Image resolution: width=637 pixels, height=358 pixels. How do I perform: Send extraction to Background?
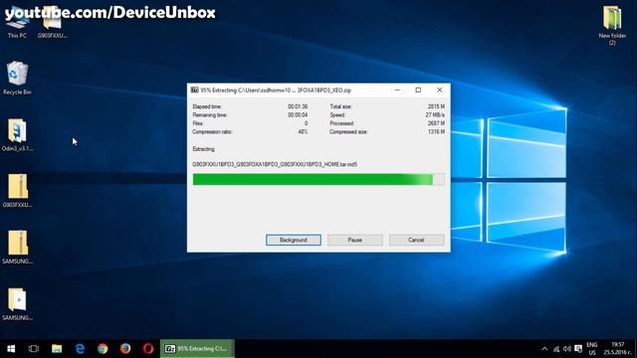(x=294, y=240)
